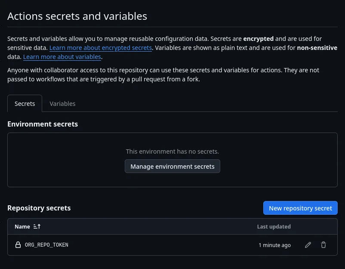The height and width of the screenshot is (269, 345).
Task: Click the lock icon beside ORG_REPO_TOKEN
Action: point(18,245)
